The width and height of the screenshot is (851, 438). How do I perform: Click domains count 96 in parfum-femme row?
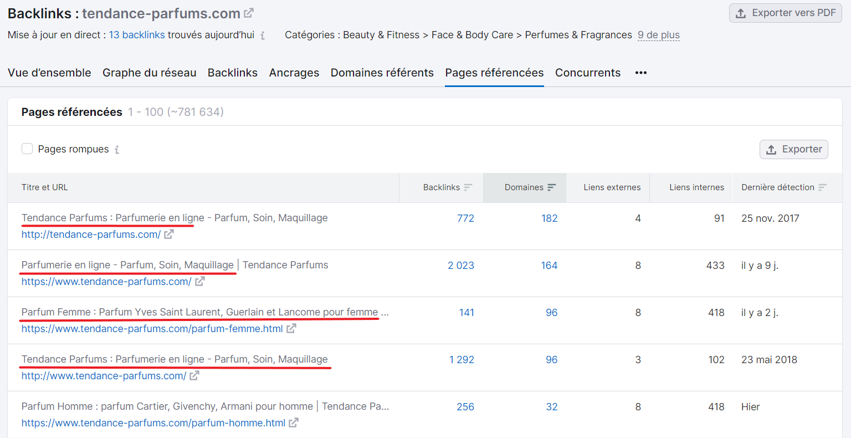pos(552,313)
